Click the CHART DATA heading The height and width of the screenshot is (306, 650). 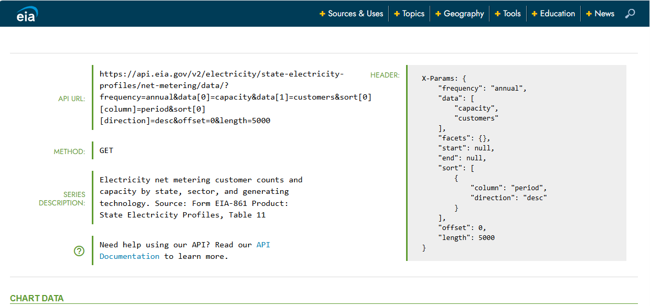click(x=37, y=298)
